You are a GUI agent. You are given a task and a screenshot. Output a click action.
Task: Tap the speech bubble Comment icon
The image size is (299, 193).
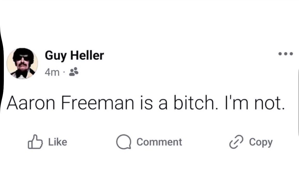point(124,142)
